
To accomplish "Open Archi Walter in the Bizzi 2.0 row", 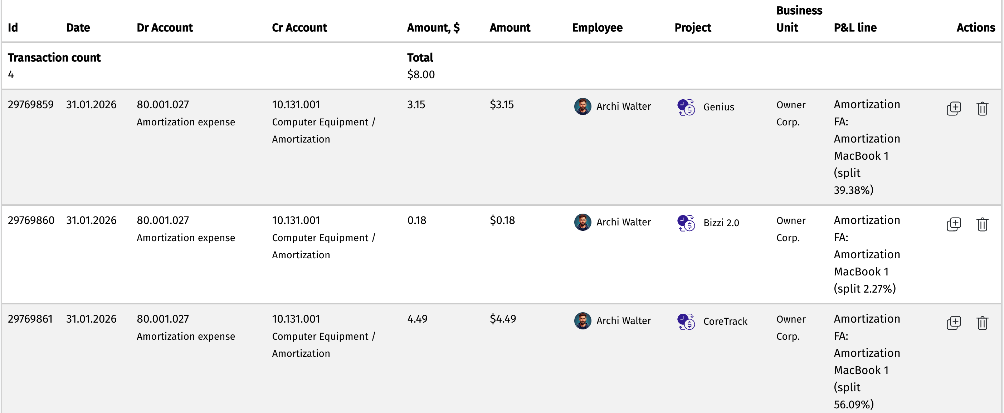I will pos(624,222).
